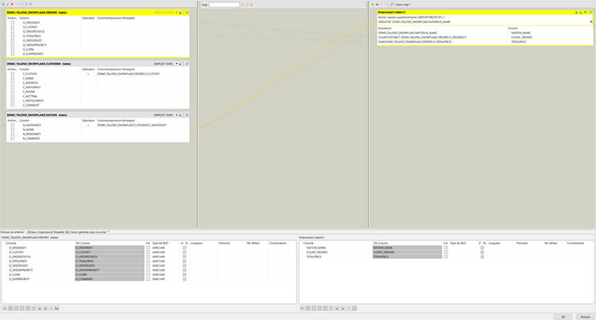Viewport: 596px width, 320px height.
Task: Click the add column icon under ORDERS schema
Action: (x=5, y=308)
